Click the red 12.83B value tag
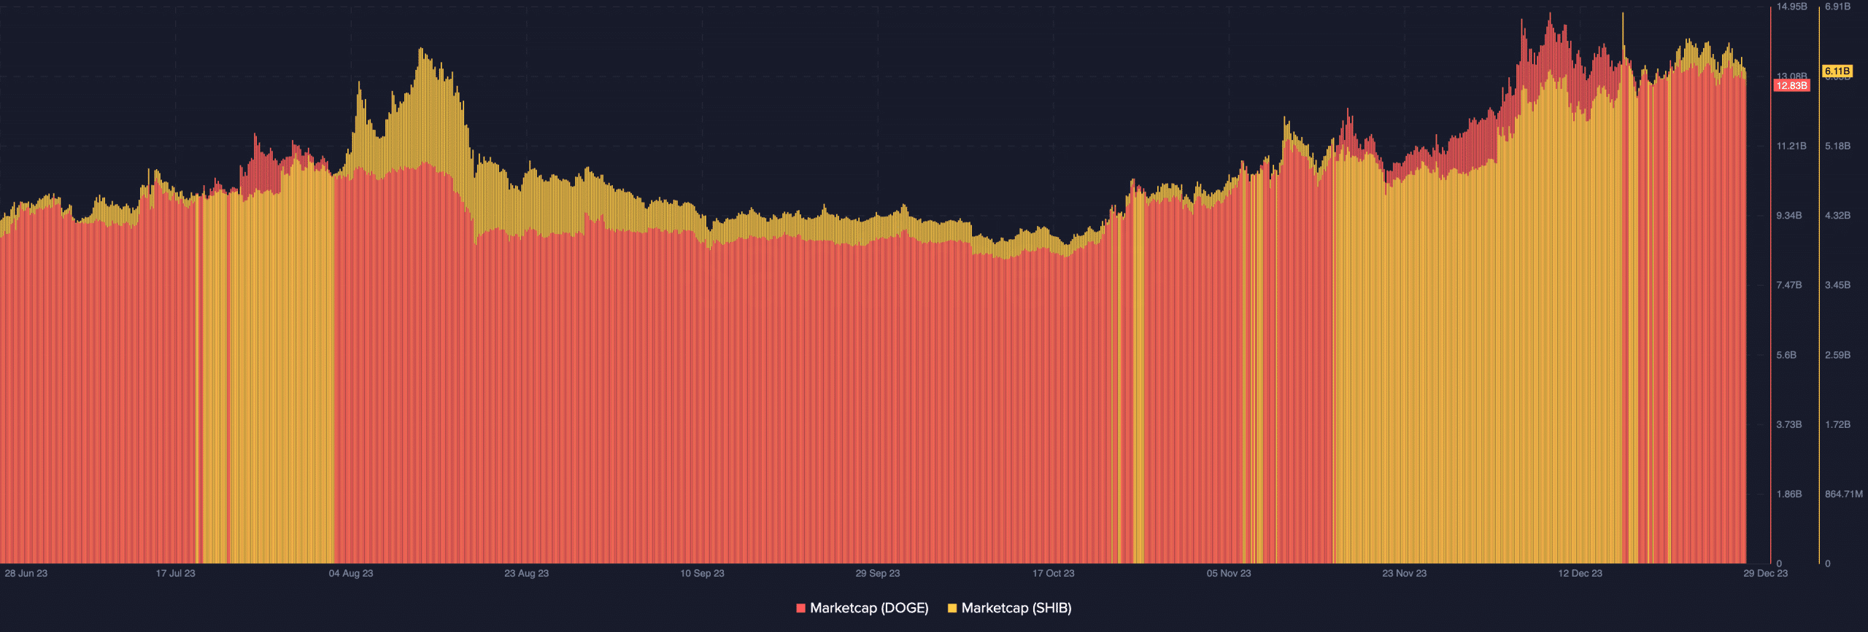This screenshot has width=1868, height=632. (1791, 85)
